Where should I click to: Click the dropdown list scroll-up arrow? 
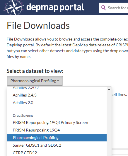point(109,89)
